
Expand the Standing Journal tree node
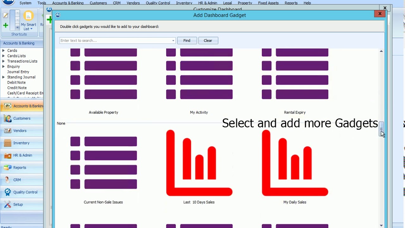(x=3, y=77)
